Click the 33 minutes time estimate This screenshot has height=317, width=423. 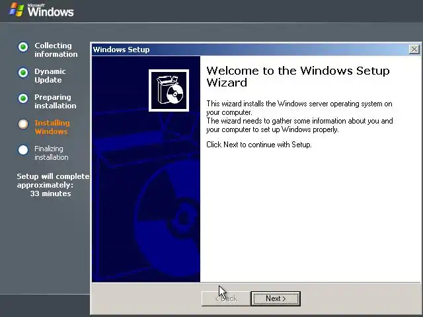(50, 194)
